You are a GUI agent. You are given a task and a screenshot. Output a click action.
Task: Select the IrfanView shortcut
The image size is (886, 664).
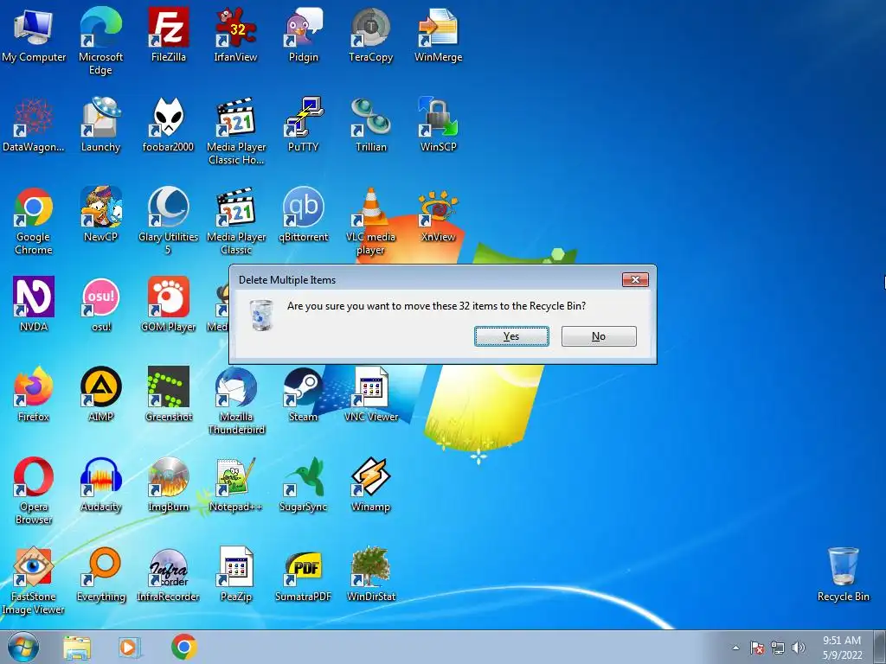click(235, 35)
